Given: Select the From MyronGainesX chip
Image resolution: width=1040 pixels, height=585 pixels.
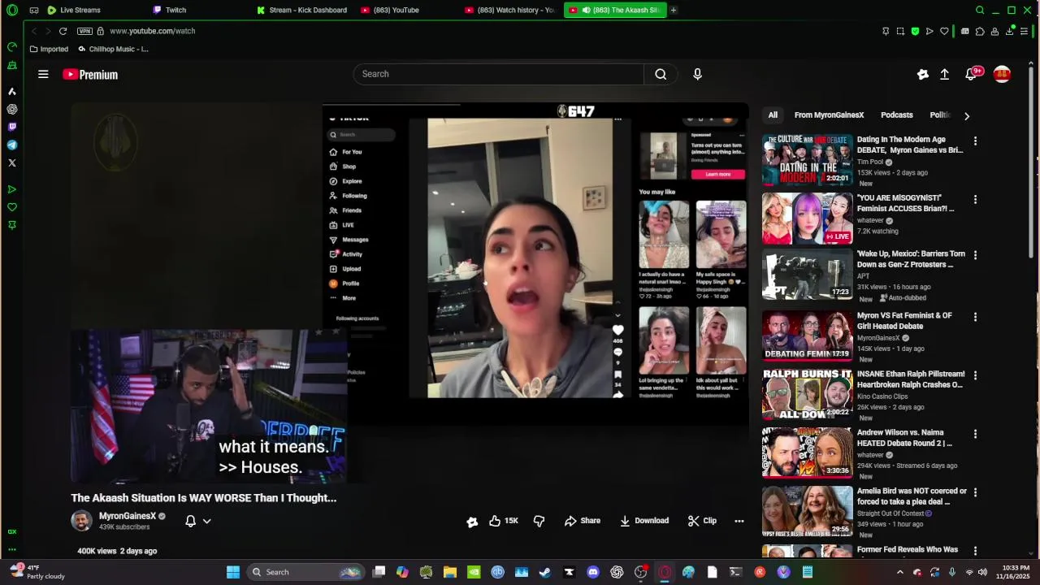Looking at the screenshot, I should click(x=829, y=115).
